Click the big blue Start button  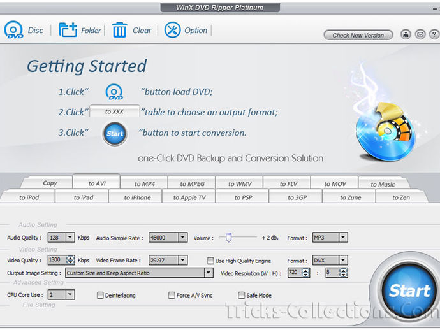pos(409,291)
